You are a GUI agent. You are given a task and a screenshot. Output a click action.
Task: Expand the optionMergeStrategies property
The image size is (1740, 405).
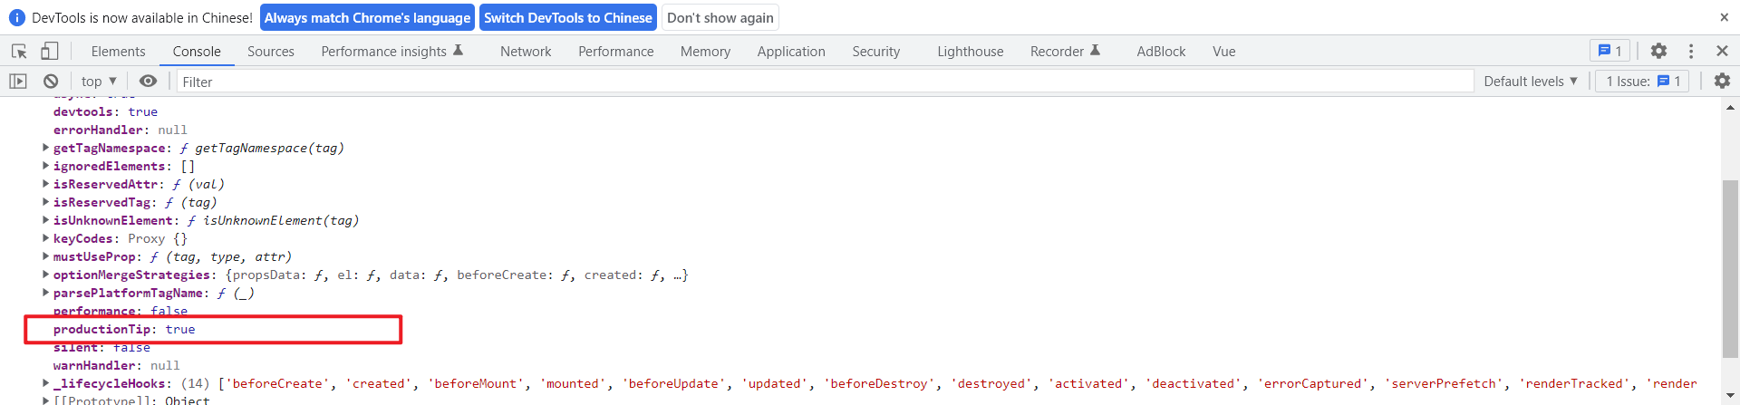click(45, 275)
